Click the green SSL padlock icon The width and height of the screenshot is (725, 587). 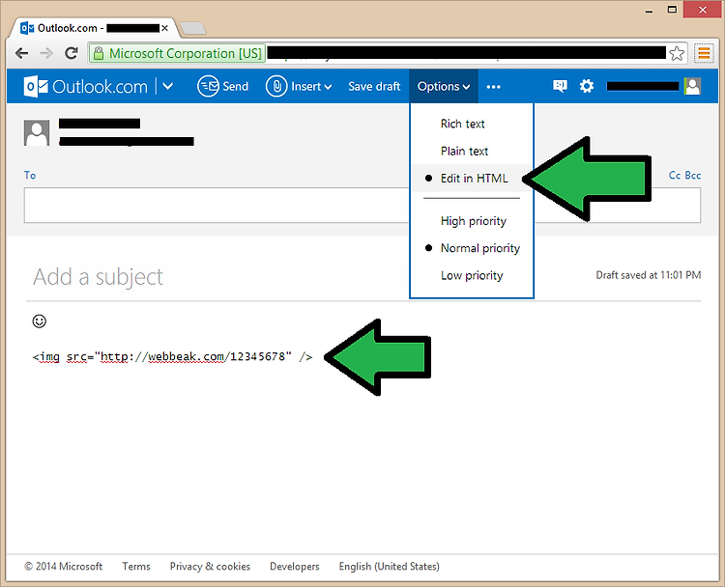point(98,53)
